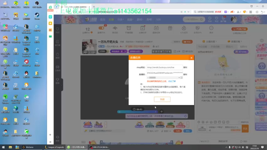
Task: Open the 火力全开 flame icon
Action: coord(184,28)
